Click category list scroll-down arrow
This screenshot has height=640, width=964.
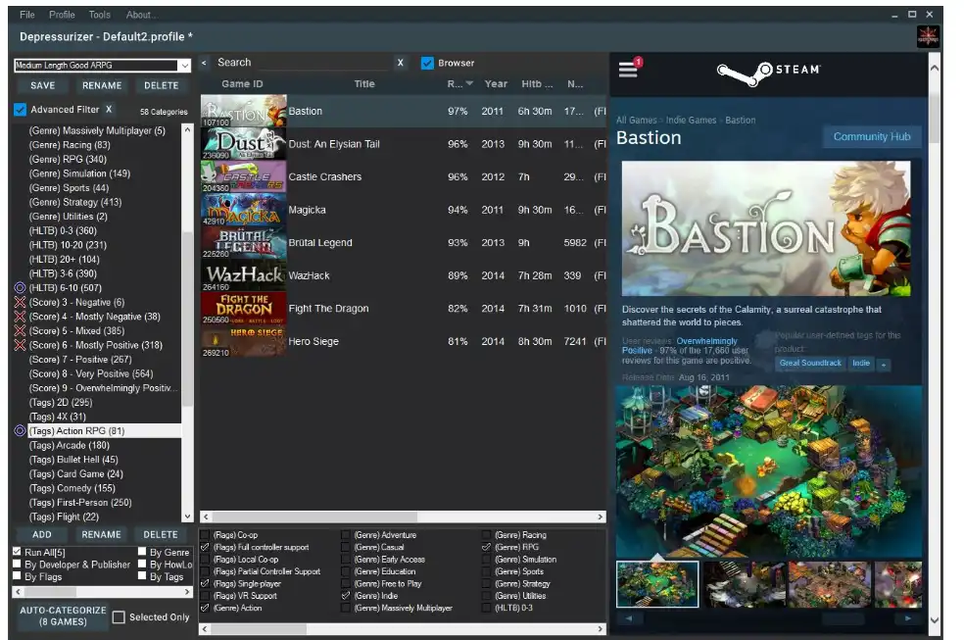[x=187, y=517]
